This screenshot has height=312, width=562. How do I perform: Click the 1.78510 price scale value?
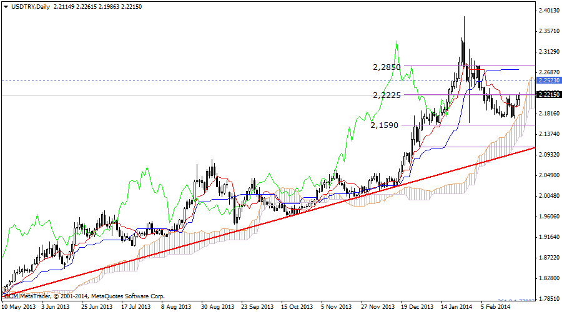(x=549, y=298)
